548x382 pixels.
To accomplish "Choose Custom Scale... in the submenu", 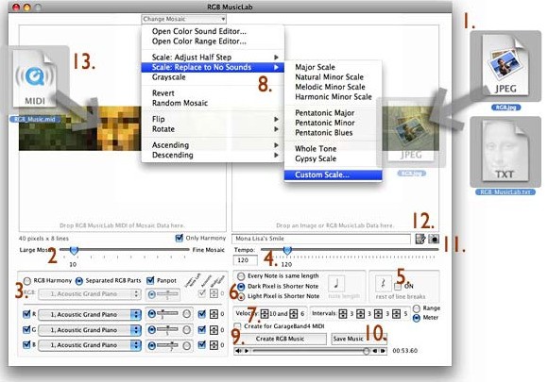I will (334, 174).
